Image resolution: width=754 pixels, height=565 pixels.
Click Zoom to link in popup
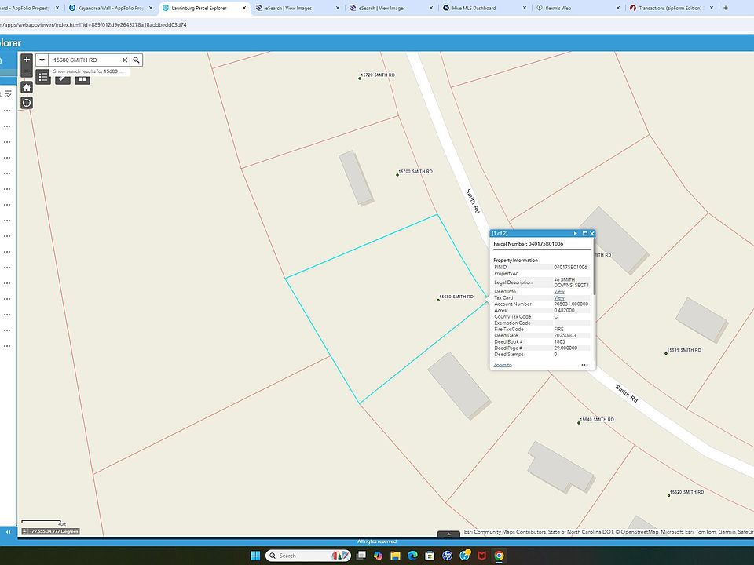502,365
